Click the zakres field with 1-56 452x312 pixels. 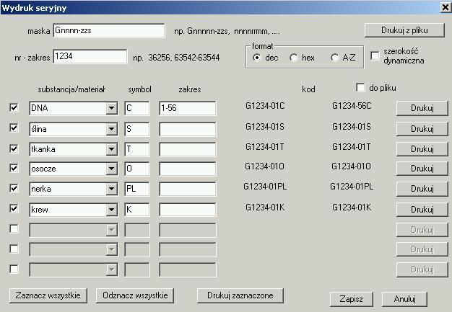(188, 108)
